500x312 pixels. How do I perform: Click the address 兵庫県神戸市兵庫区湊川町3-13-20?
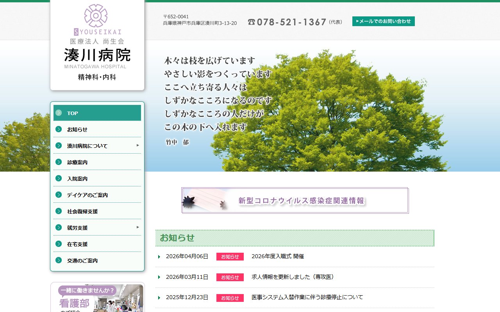tap(200, 23)
